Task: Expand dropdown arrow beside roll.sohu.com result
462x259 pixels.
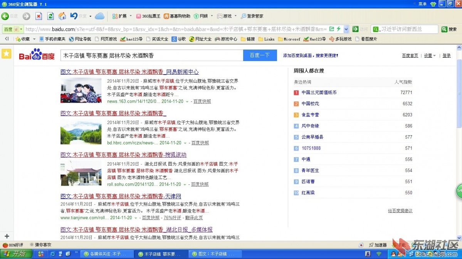Action: click(x=185, y=184)
